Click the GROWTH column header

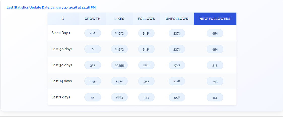93,19
